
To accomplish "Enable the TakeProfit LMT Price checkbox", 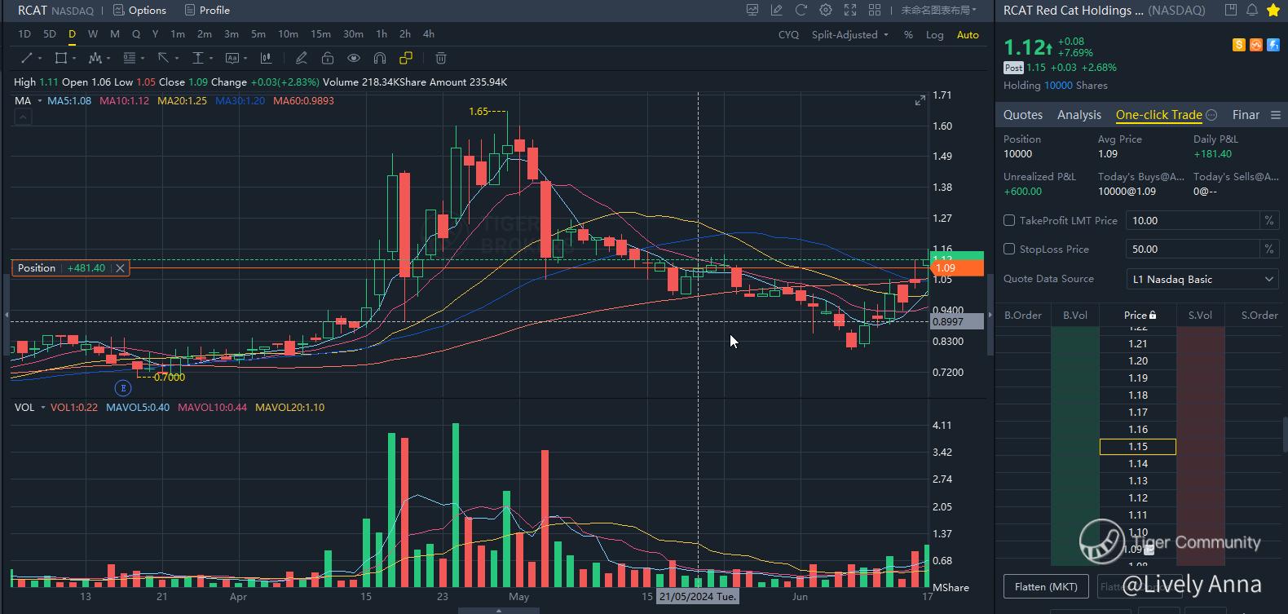I will click(1009, 220).
